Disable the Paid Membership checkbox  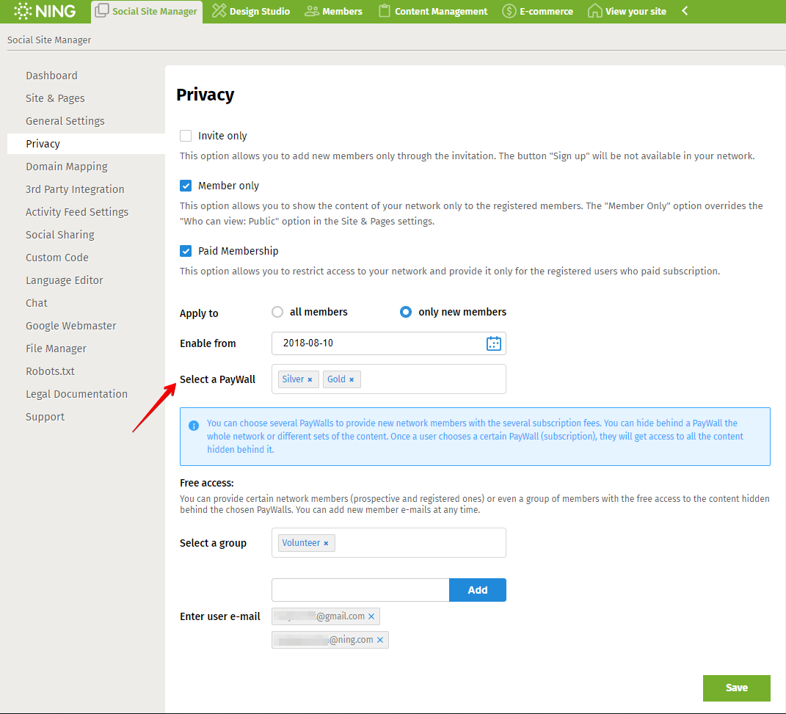coord(186,251)
